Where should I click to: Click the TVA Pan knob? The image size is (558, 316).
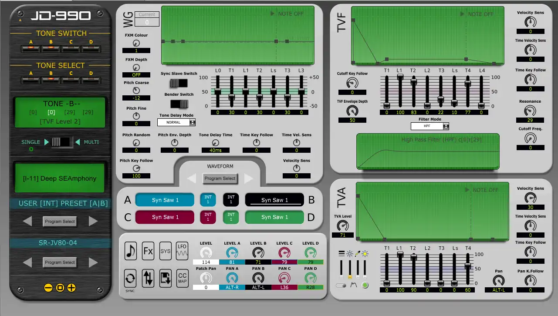click(x=498, y=281)
